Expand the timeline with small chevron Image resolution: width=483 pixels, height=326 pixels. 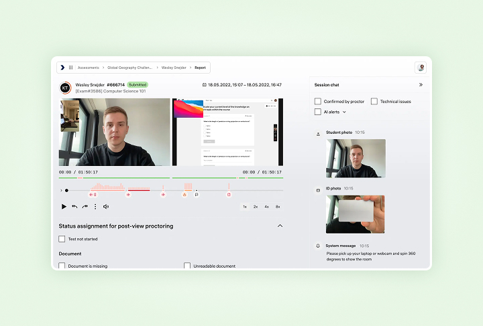pos(61,191)
